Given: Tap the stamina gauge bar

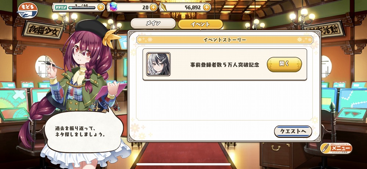Looking at the screenshot, I should tap(82, 8).
